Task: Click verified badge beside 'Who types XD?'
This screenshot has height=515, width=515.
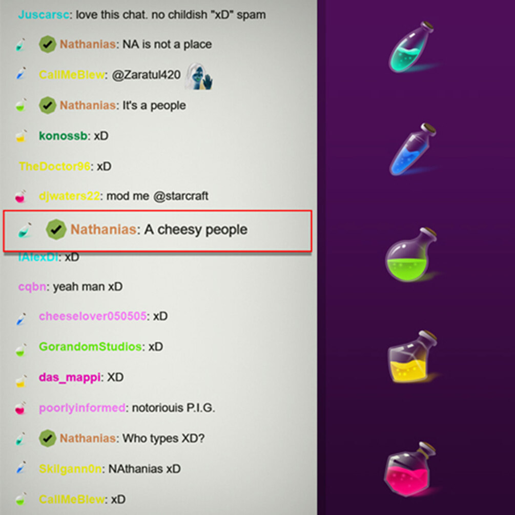Action: 47,438
